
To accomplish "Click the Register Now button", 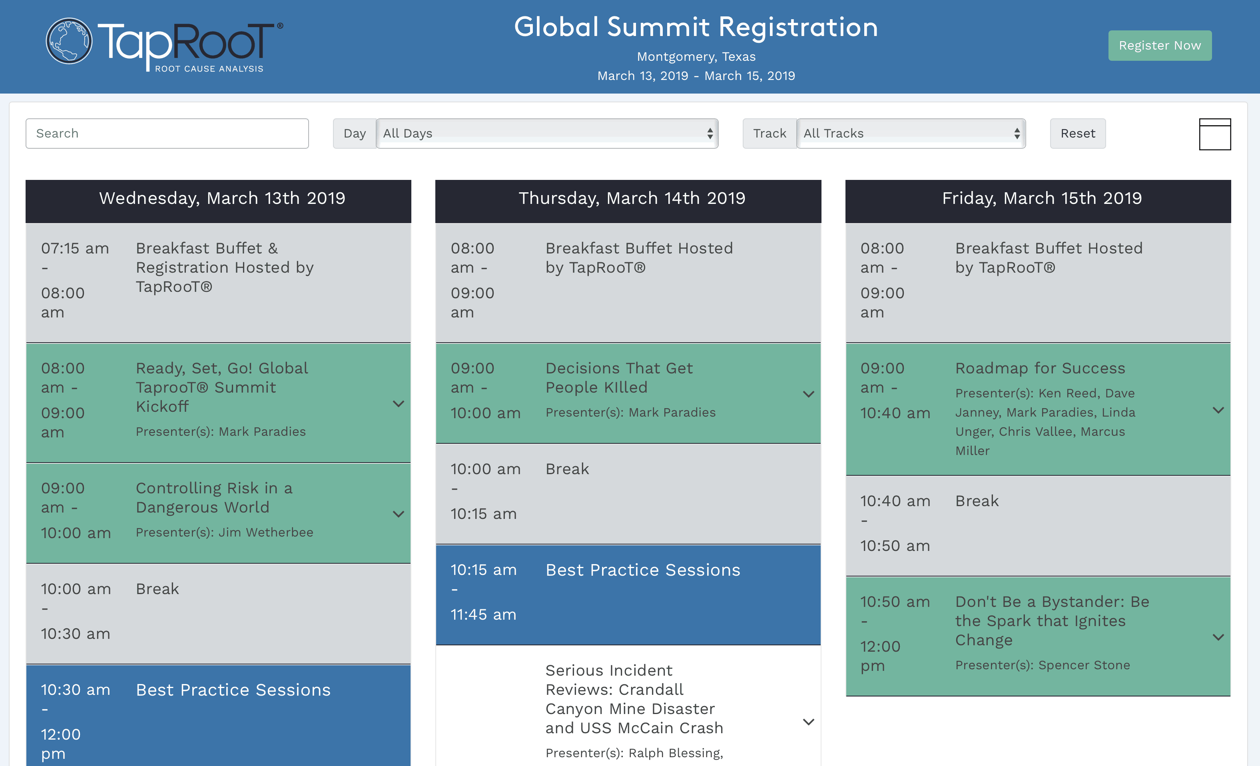I will 1159,46.
